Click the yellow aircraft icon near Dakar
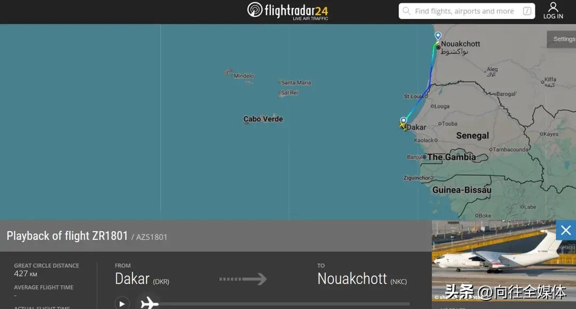The width and height of the screenshot is (576, 309). click(x=403, y=126)
